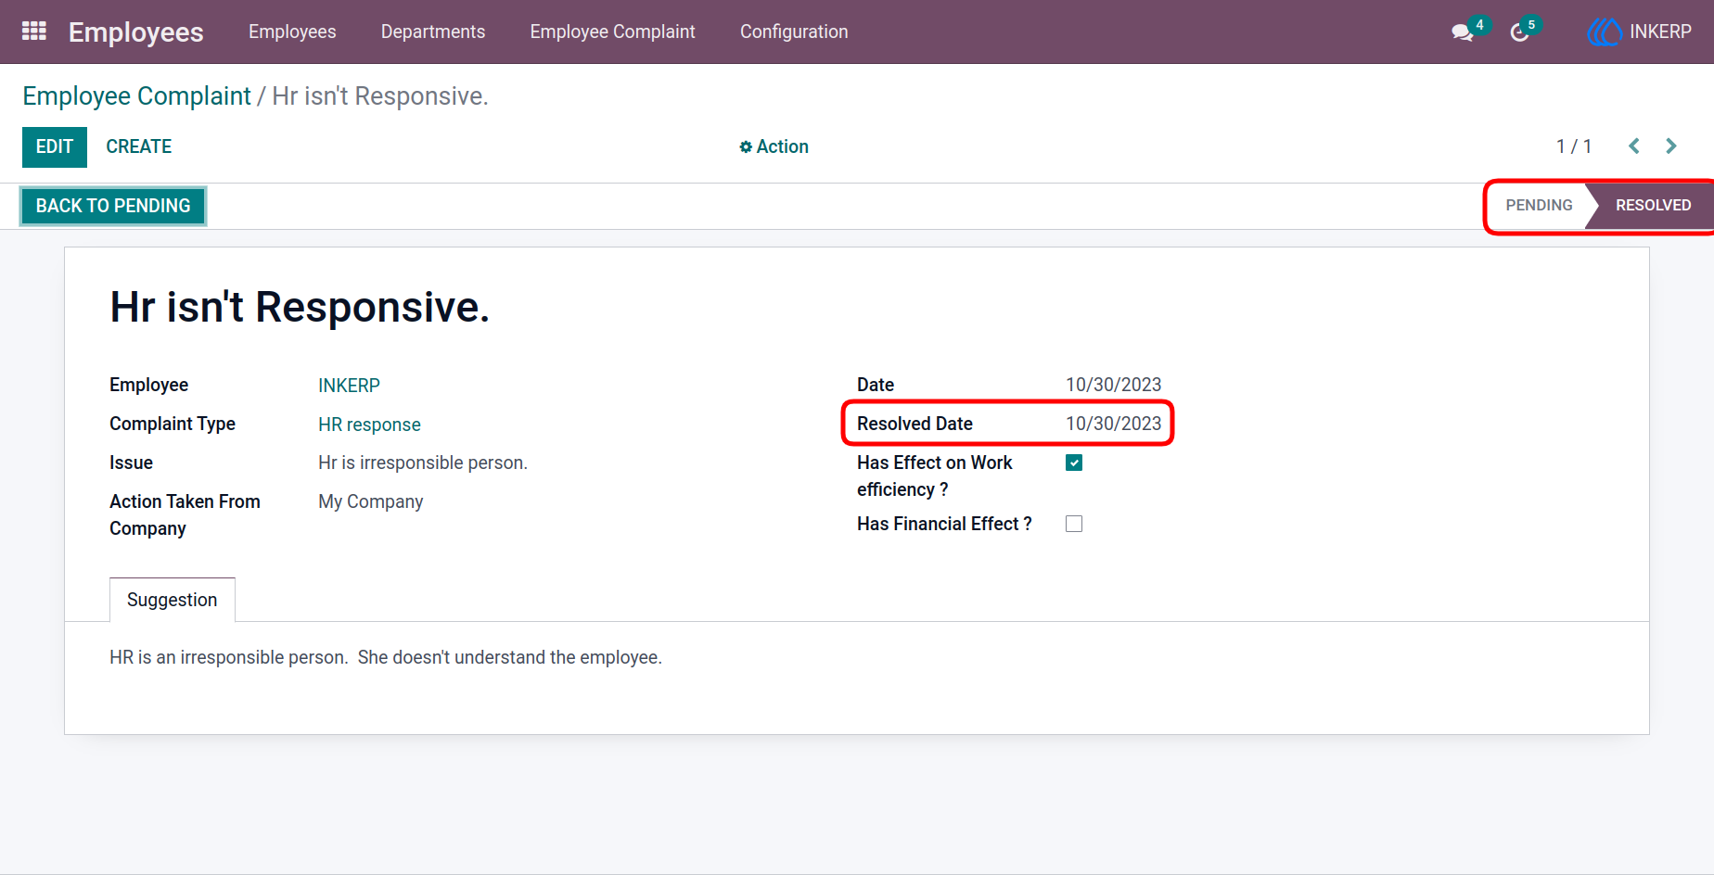Viewport: 1714px width, 875px height.
Task: Open Employees menu in navbar
Action: point(292,32)
